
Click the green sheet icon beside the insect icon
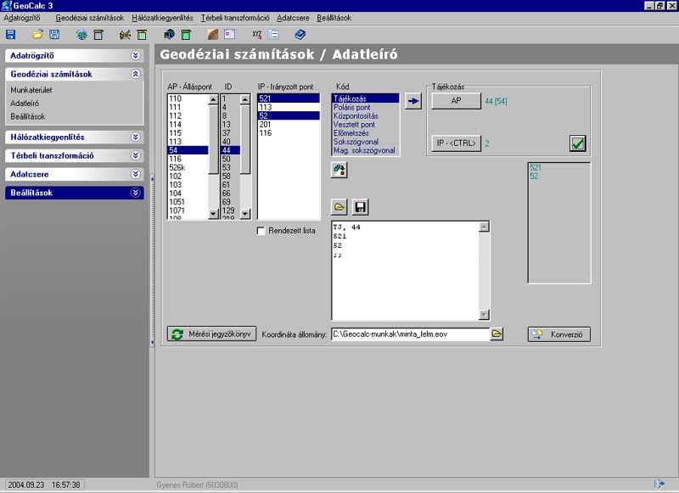142,35
